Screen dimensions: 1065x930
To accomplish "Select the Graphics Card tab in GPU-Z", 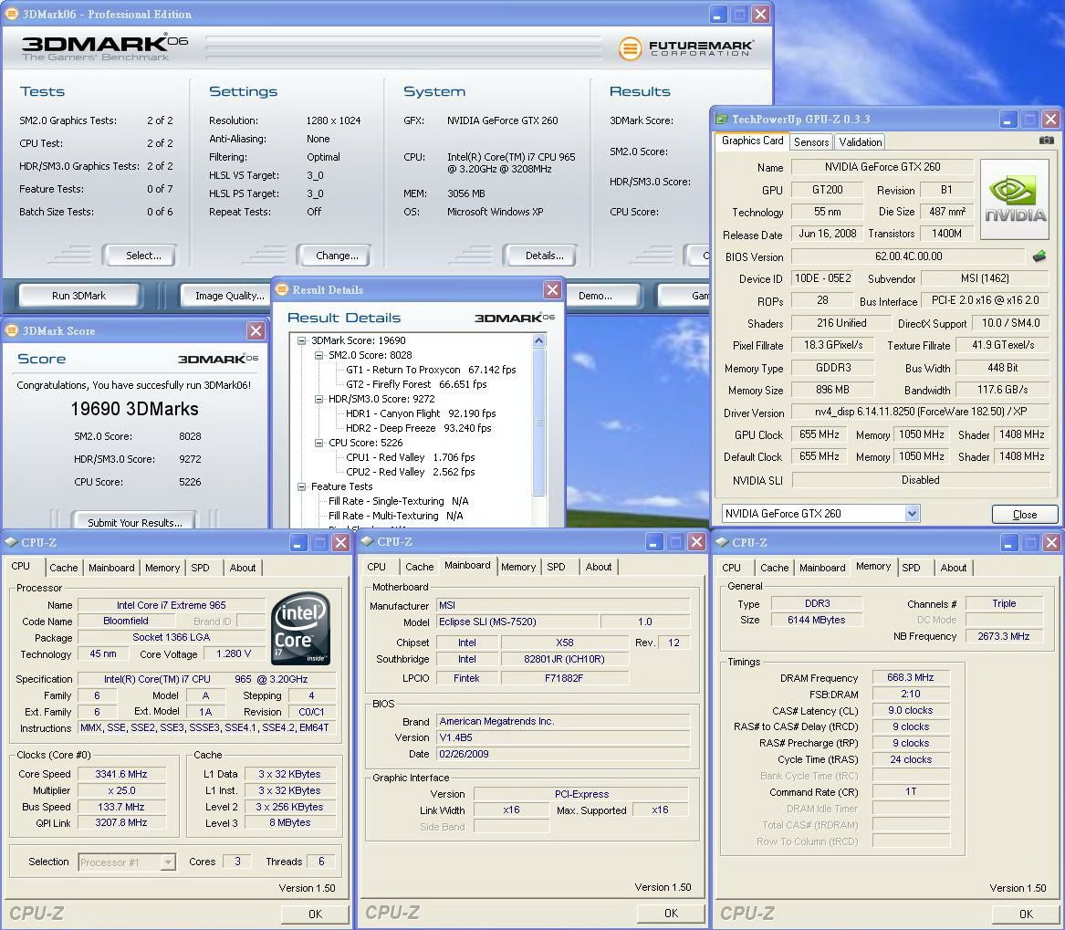I will point(752,141).
